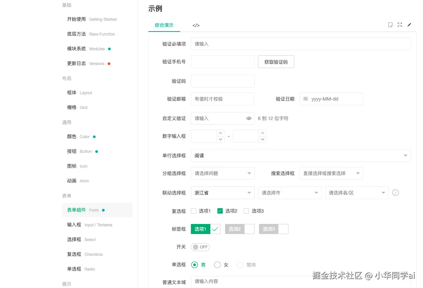Decrease the first number input value

[x=220, y=139]
